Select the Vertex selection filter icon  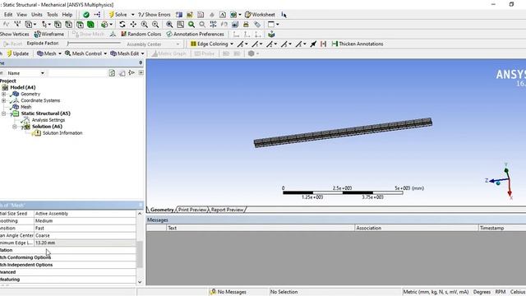(x=58, y=25)
